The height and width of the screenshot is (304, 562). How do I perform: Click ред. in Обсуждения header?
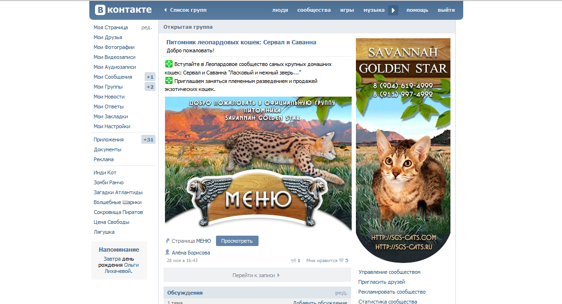point(341,293)
